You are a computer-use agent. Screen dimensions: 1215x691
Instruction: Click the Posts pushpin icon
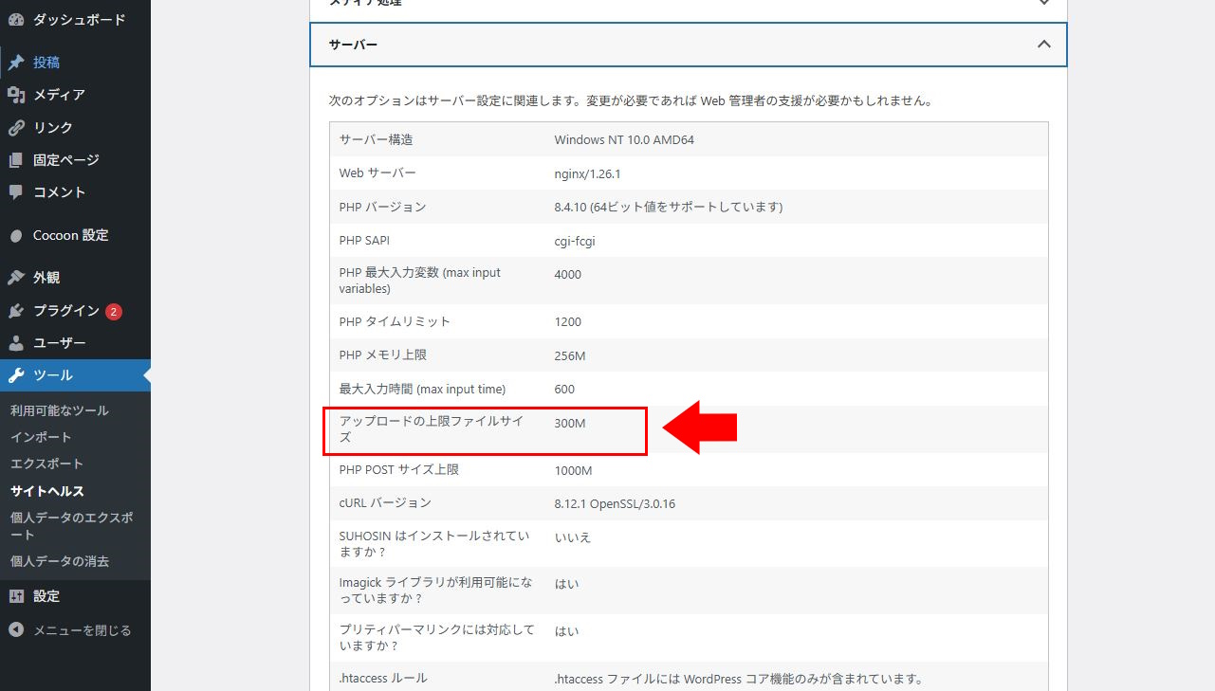coord(16,63)
